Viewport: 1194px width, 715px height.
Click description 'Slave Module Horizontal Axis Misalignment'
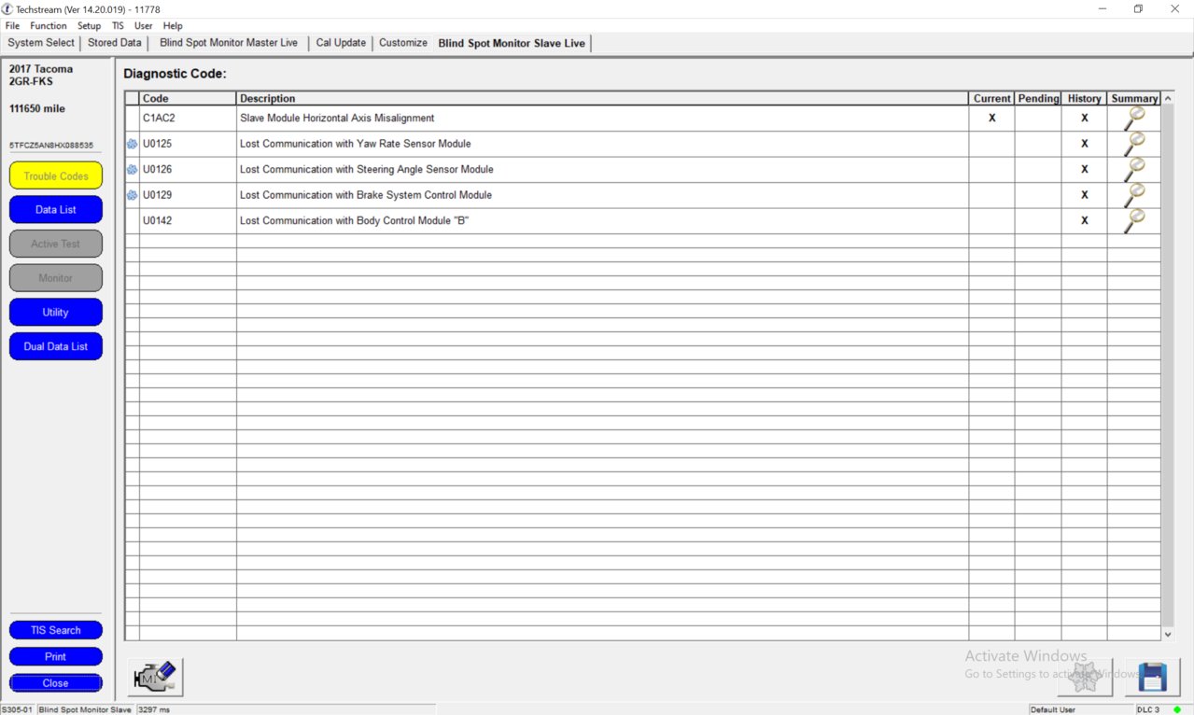(337, 119)
